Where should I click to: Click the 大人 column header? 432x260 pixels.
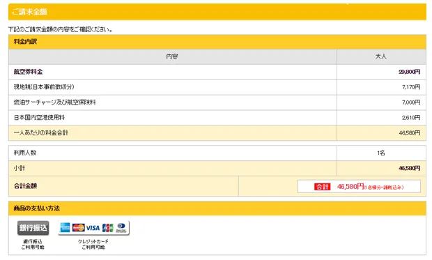[381, 56]
